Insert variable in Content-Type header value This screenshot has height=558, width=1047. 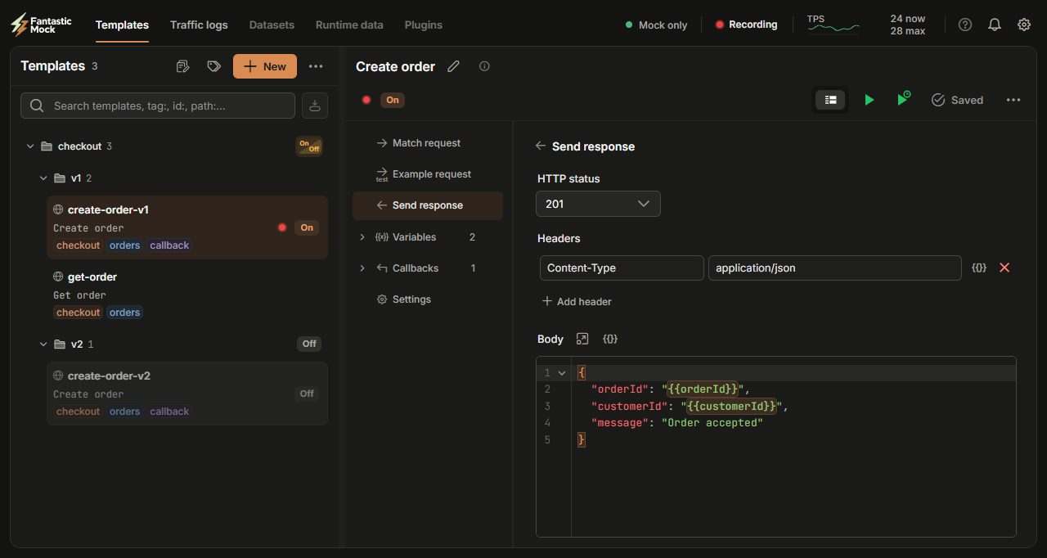click(979, 268)
